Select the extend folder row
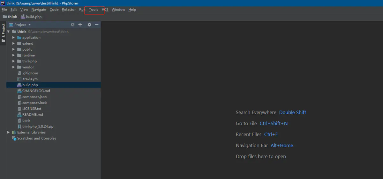 53,43
